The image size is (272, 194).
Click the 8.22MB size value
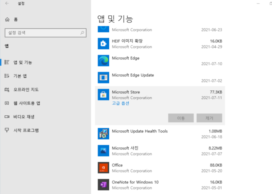(215, 148)
